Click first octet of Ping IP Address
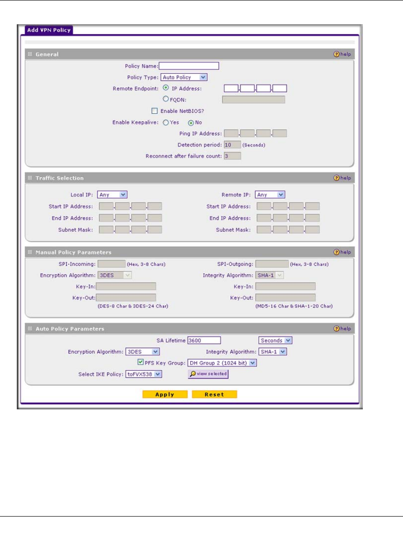The height and width of the screenshot is (552, 403). (231, 133)
